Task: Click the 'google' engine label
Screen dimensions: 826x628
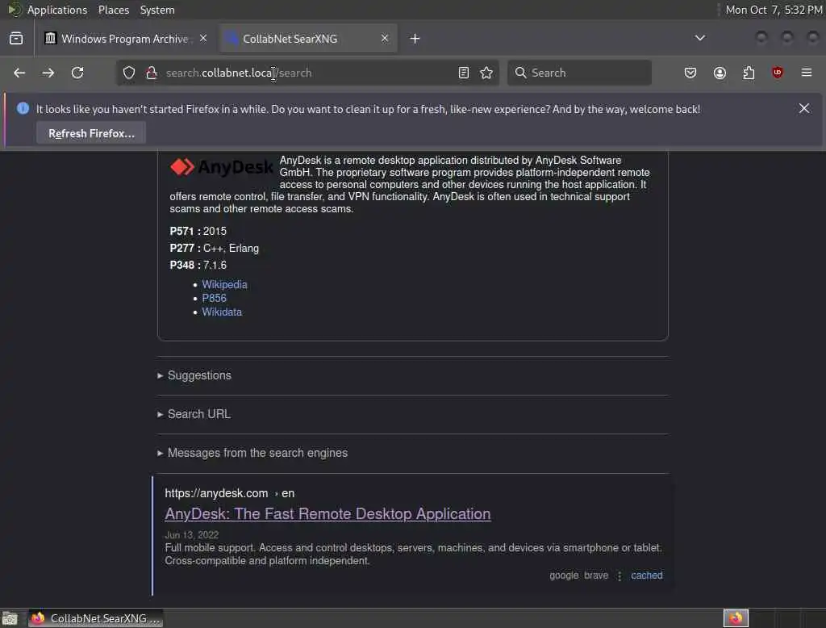Action: tap(564, 576)
